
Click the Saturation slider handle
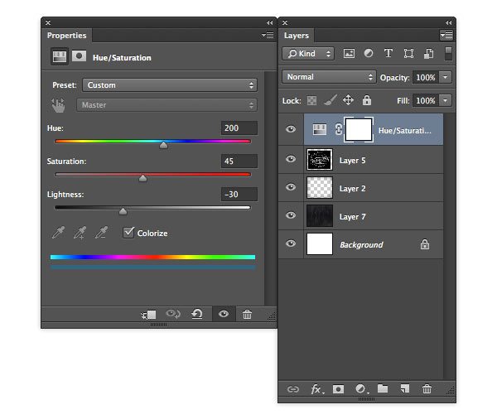[x=142, y=177]
